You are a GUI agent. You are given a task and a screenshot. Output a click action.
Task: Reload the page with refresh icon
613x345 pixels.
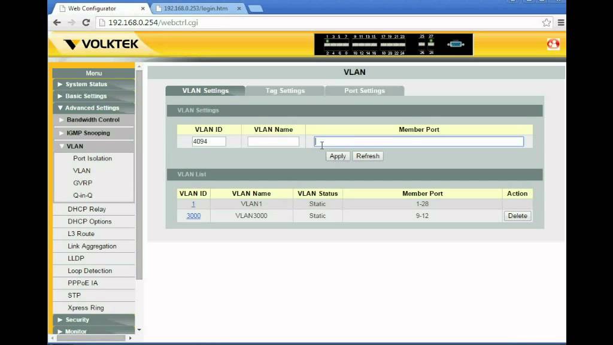[x=86, y=23]
